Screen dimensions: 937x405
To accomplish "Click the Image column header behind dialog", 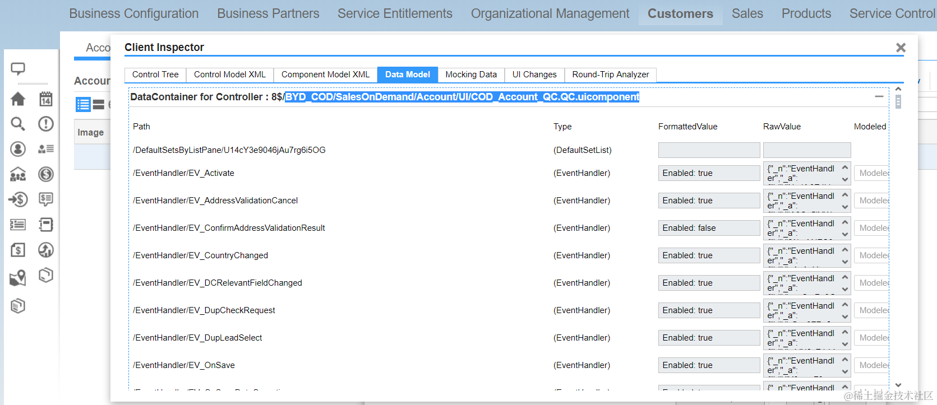I will [91, 132].
